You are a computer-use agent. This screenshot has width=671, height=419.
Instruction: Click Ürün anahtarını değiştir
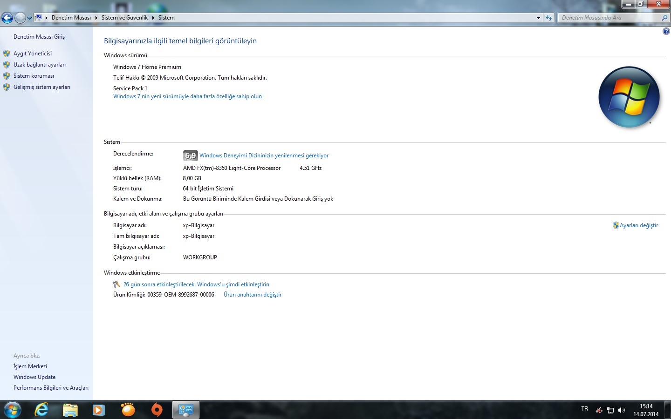(x=253, y=295)
